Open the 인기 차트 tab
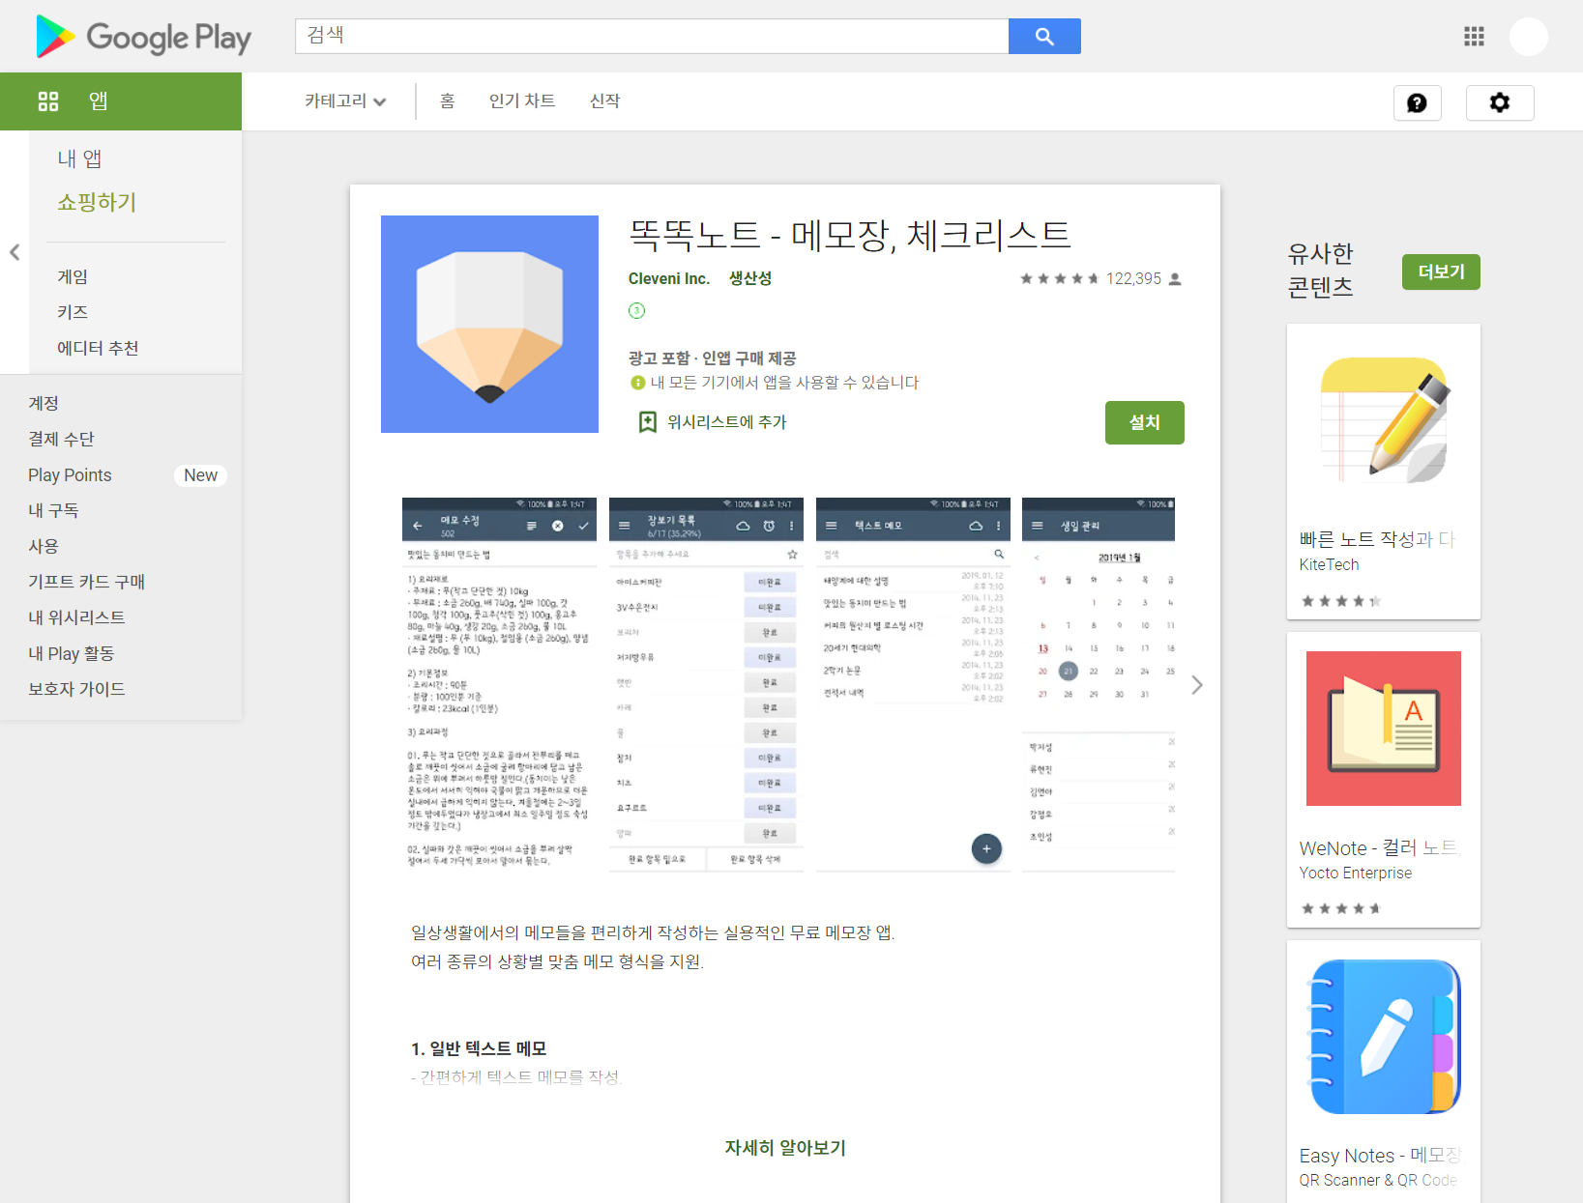The width and height of the screenshot is (1583, 1203). pyautogui.click(x=522, y=101)
